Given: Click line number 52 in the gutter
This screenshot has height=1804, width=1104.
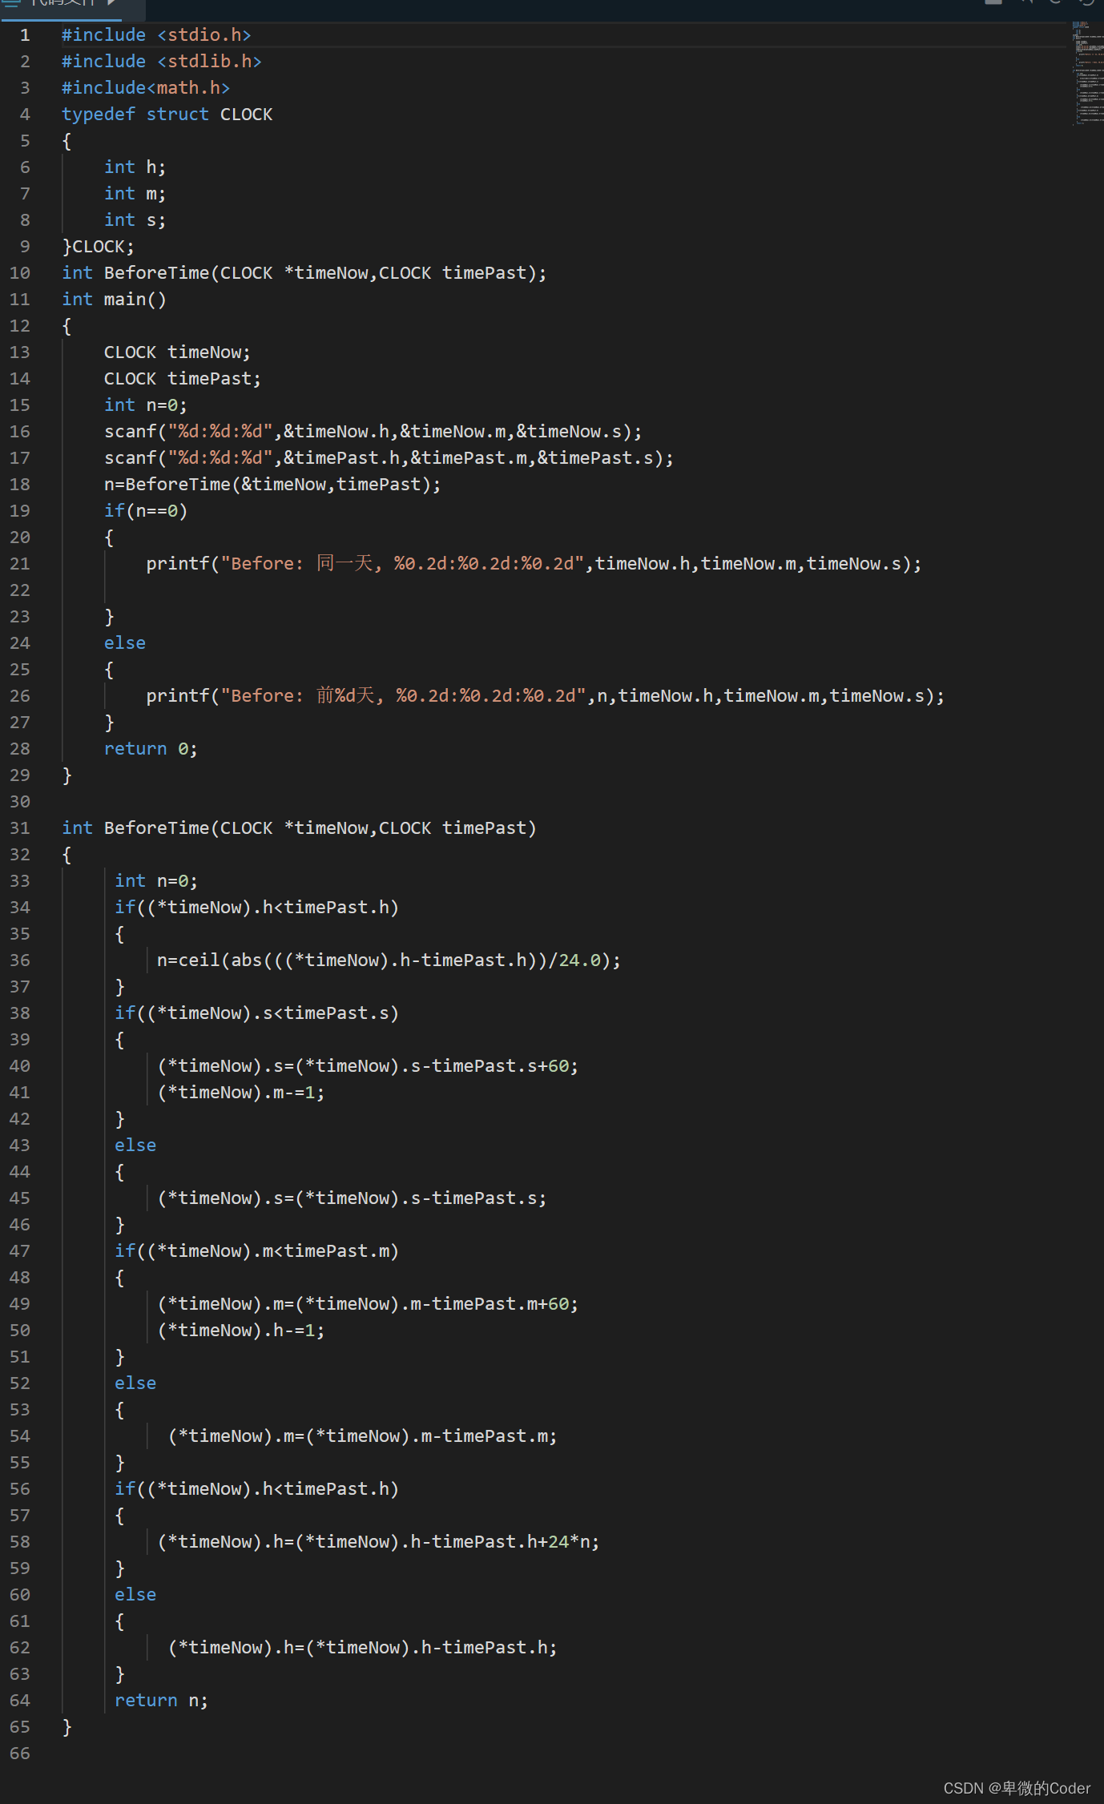Looking at the screenshot, I should point(20,1383).
